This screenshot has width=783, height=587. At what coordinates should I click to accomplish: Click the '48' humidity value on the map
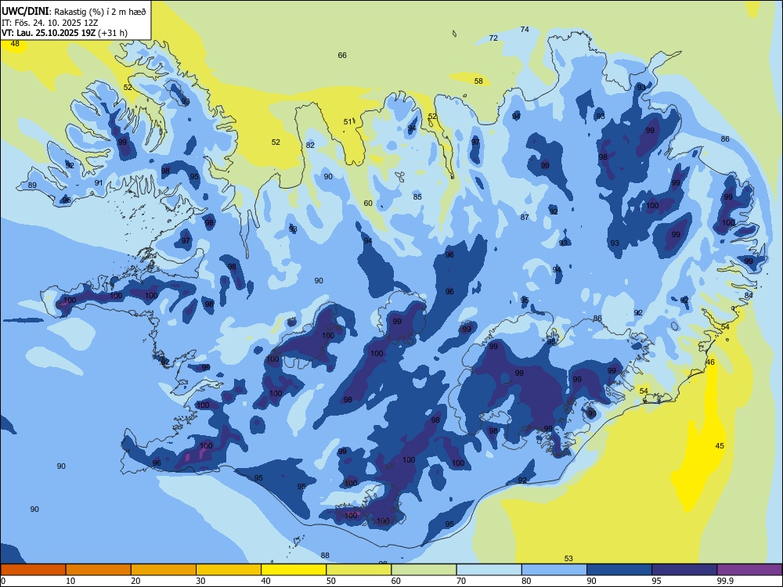coord(15,43)
